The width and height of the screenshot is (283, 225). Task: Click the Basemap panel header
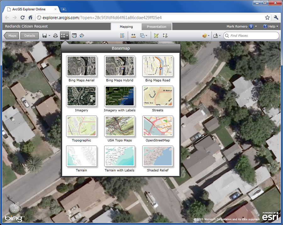point(121,48)
